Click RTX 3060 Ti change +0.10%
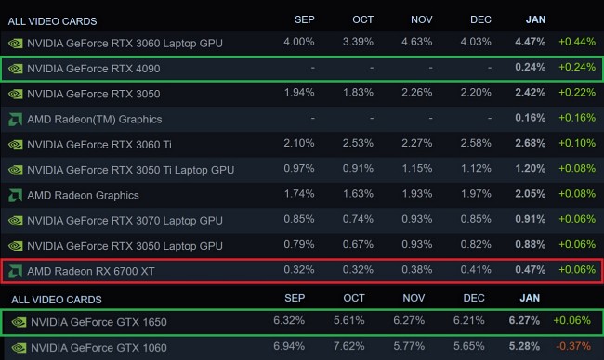 coord(577,143)
